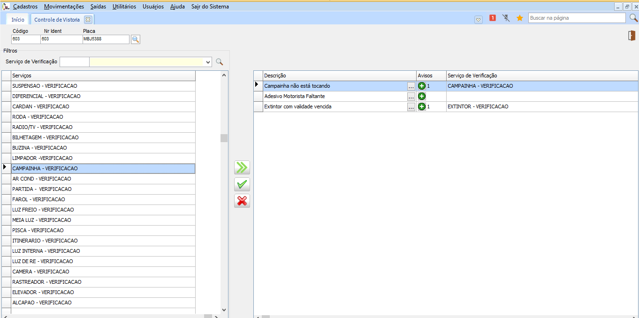Select CAMERA - VERIFICACAO row
The width and height of the screenshot is (639, 318).
pos(103,272)
